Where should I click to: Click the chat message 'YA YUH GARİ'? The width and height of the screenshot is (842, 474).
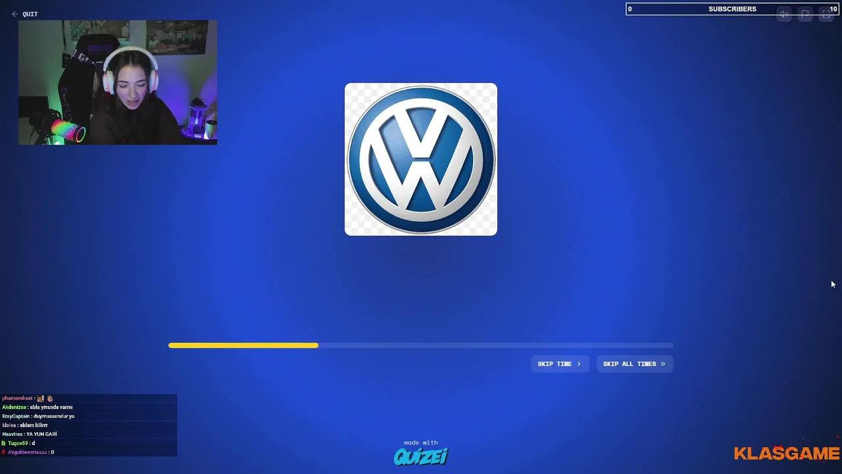pyautogui.click(x=41, y=434)
